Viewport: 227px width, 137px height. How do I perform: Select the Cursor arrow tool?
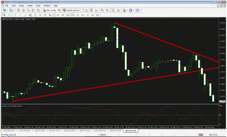[x=4, y=15]
